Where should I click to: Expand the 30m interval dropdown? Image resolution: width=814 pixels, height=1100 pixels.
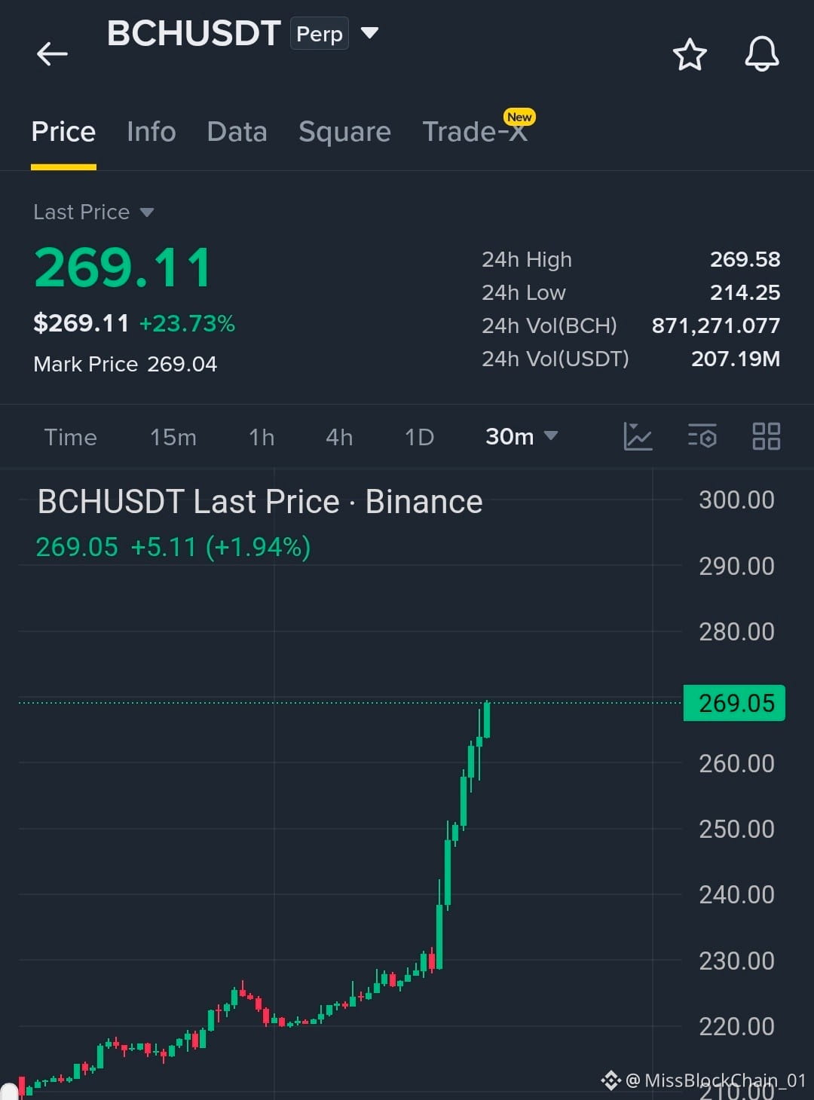point(522,436)
